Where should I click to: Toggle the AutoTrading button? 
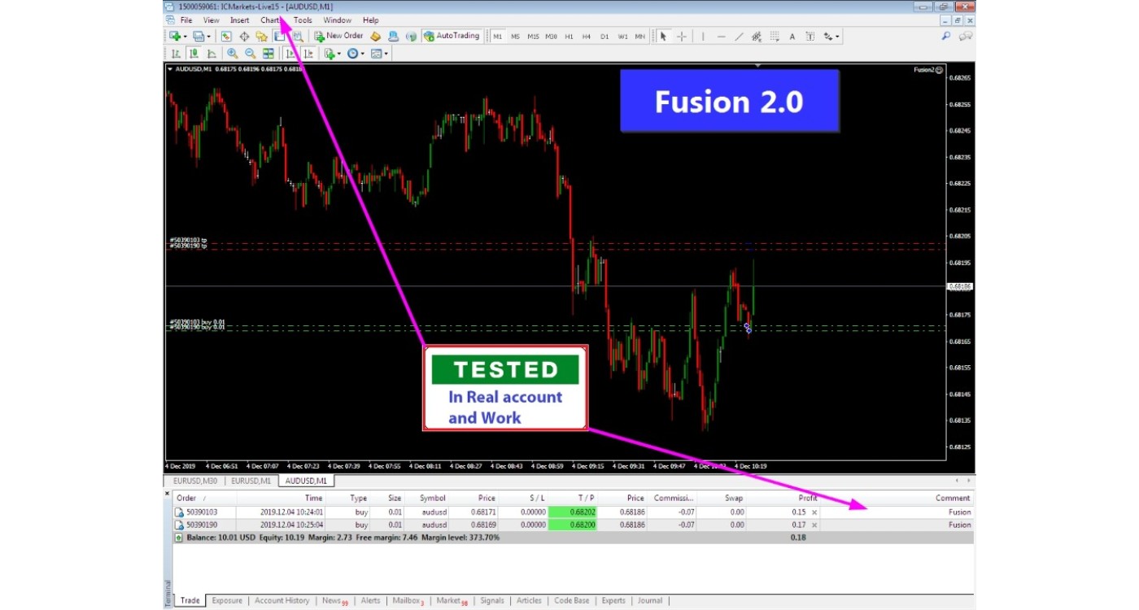coord(452,37)
